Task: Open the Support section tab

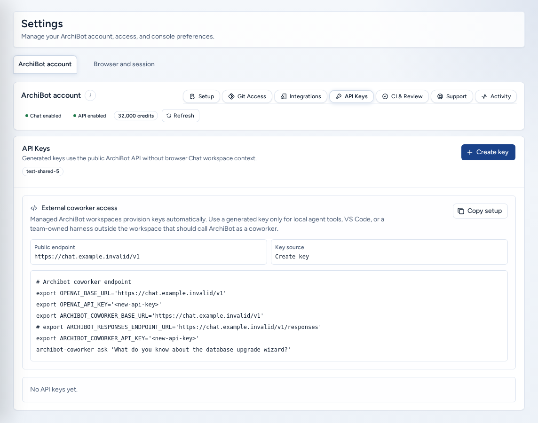Action: (452, 96)
